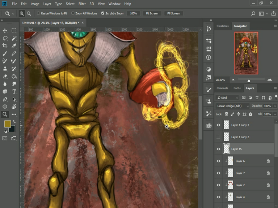This screenshot has width=278, height=208.
Task: Open the Opacity slider dropdown arrow
Action: coord(275,106)
